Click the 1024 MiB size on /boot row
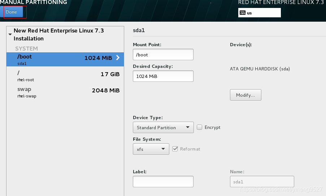 pyautogui.click(x=98, y=58)
